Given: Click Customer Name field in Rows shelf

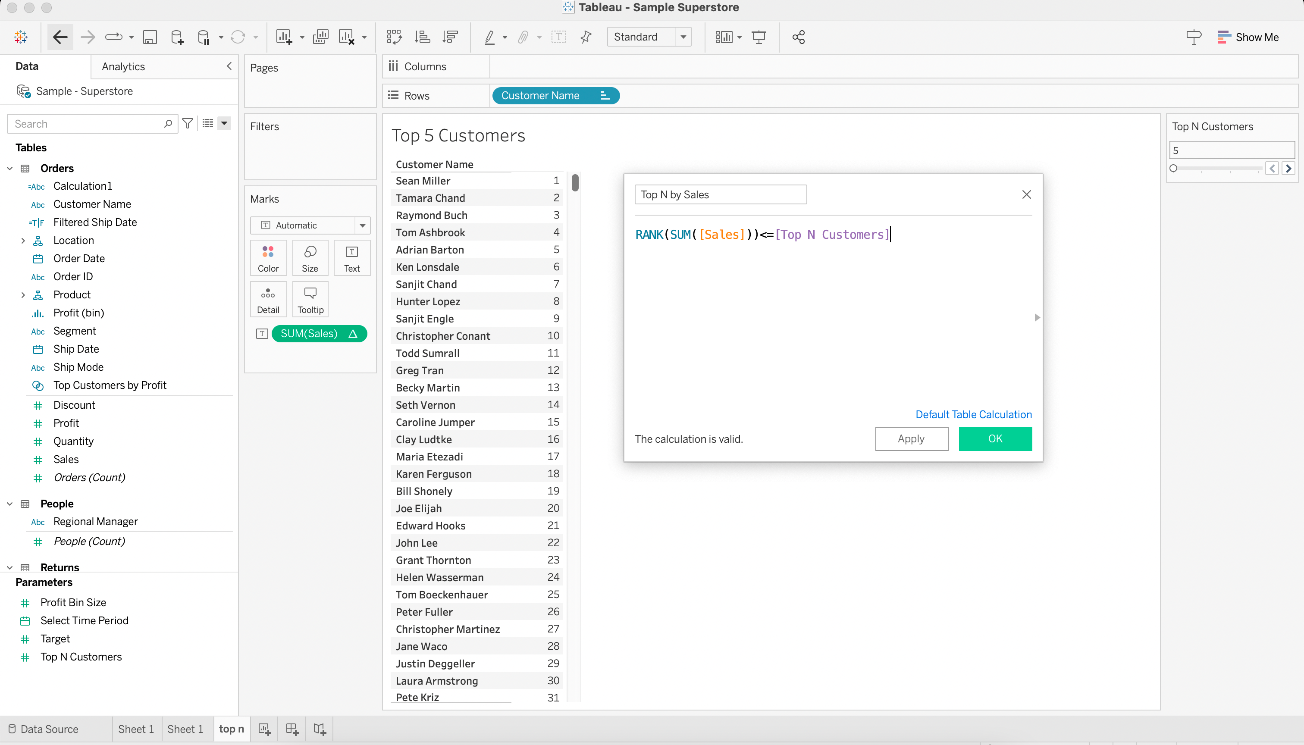Looking at the screenshot, I should tap(555, 96).
